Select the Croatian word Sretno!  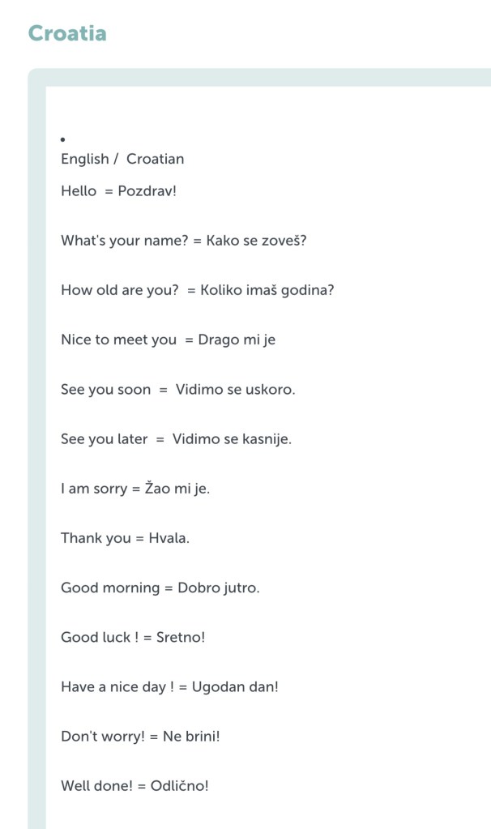(x=180, y=637)
